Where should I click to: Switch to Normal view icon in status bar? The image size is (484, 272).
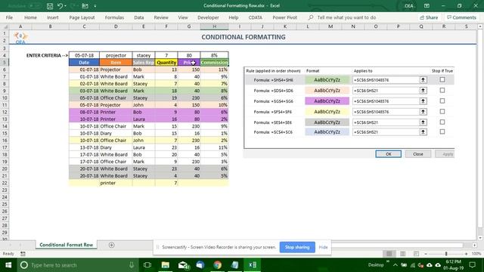tap(389, 254)
